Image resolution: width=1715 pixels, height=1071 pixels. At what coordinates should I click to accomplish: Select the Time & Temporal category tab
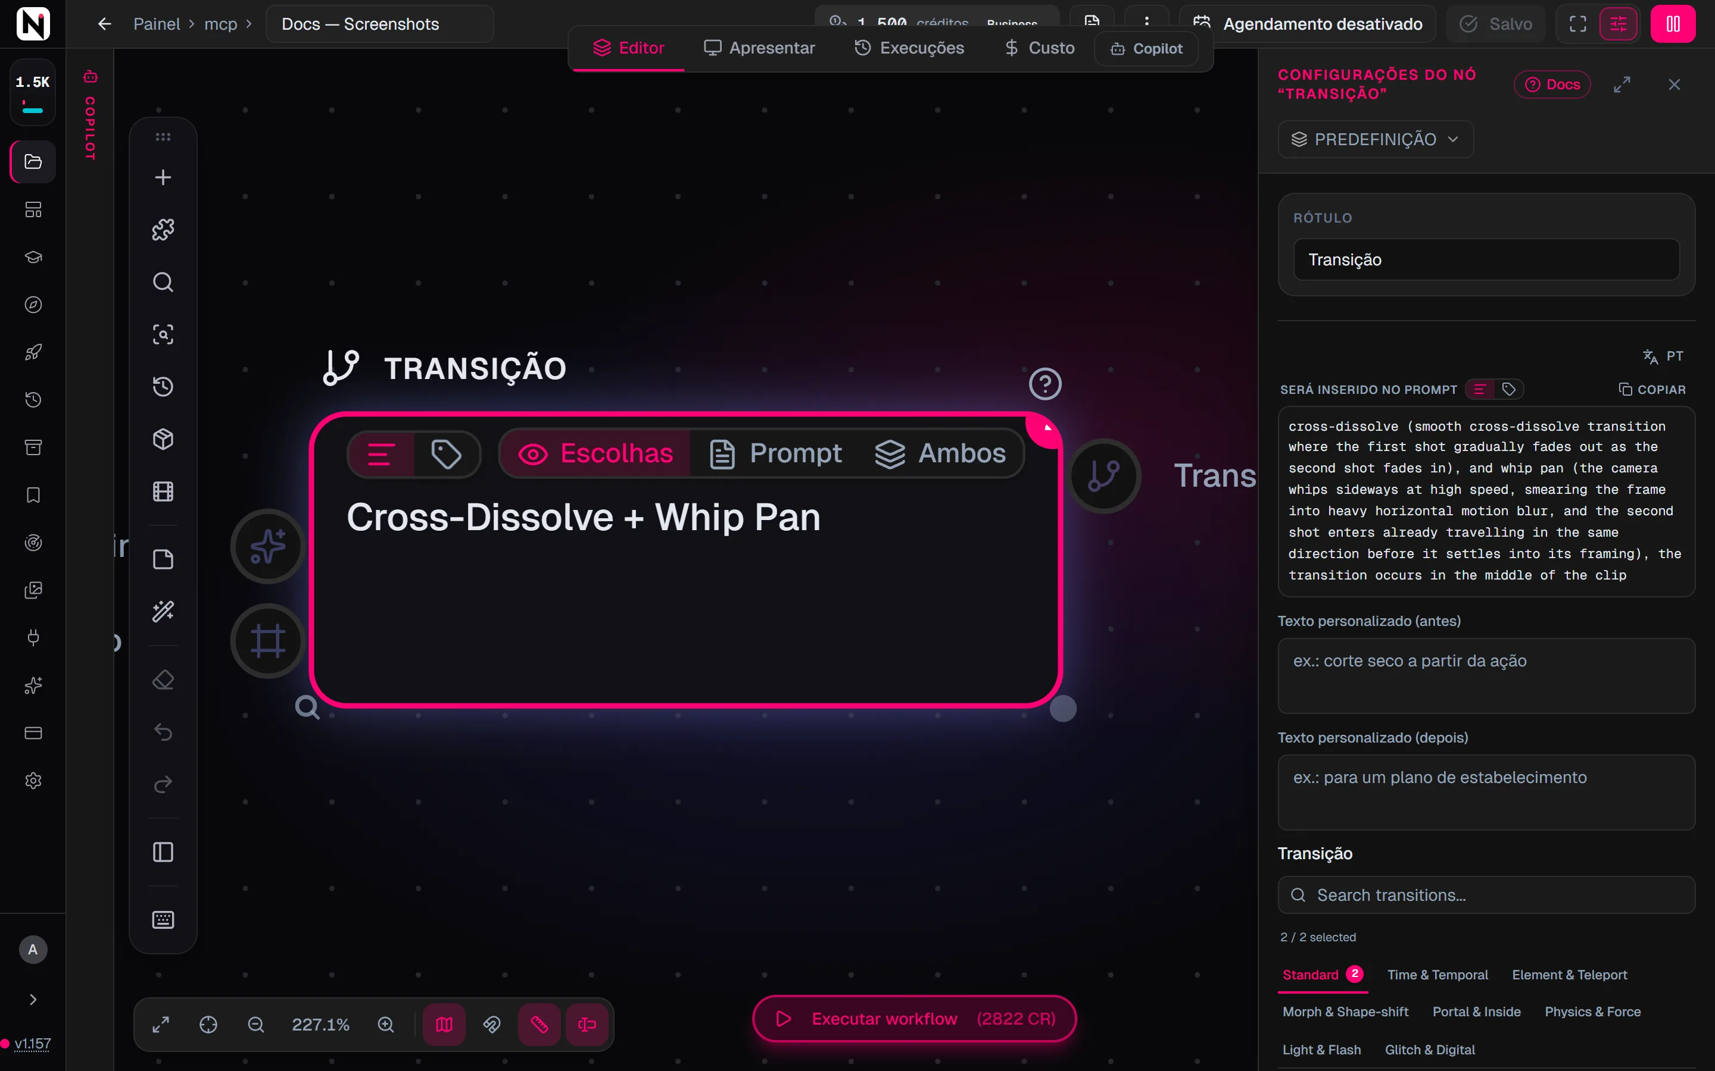[x=1437, y=975]
